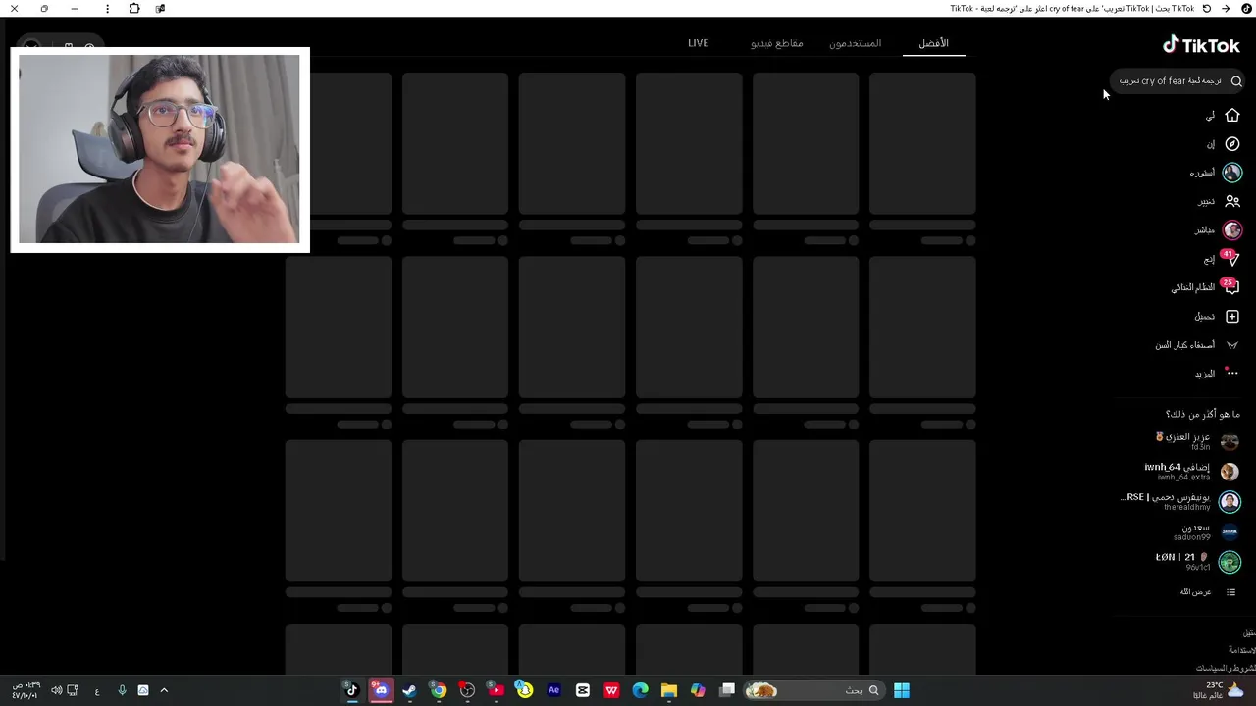
Task: Click the microphone tray icon
Action: [x=122, y=690]
